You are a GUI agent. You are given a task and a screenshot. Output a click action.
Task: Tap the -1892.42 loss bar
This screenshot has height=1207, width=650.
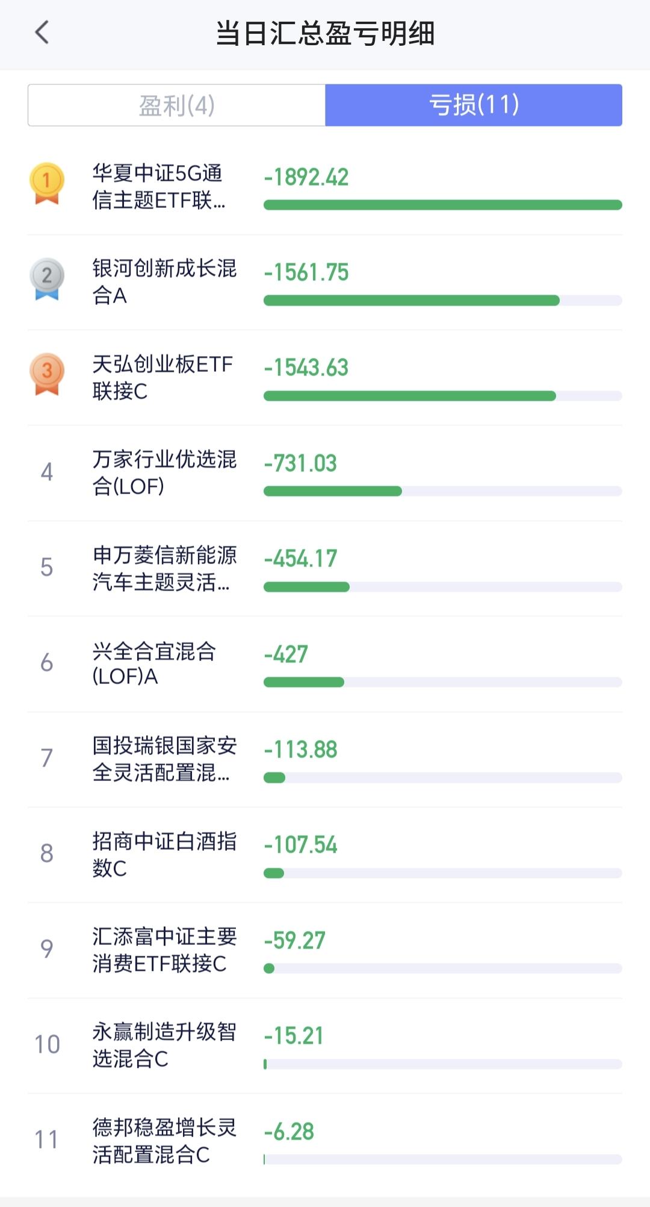pyautogui.click(x=442, y=205)
